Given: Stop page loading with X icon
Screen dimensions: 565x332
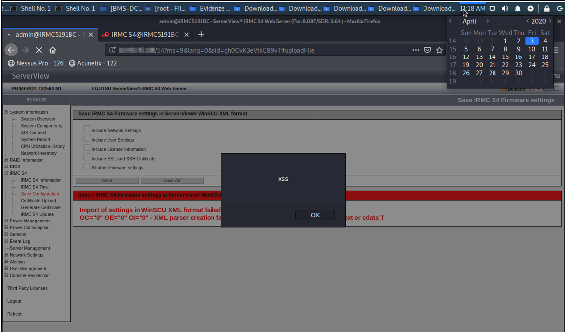Looking at the screenshot, I should pyautogui.click(x=39, y=50).
